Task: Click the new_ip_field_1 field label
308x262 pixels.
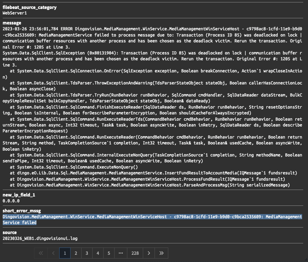Action: tap(19, 195)
